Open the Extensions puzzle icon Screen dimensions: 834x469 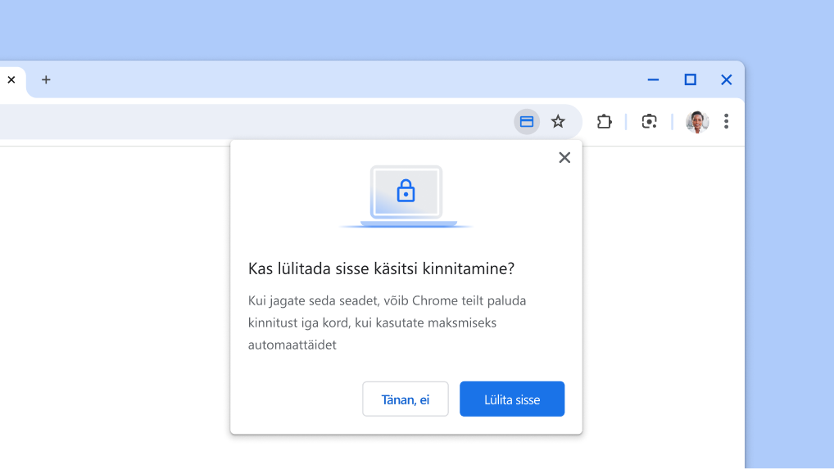coord(605,122)
